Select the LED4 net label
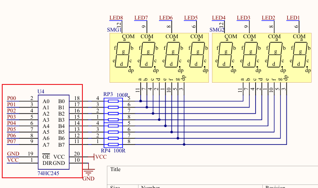Viewport: 318px width, 188px height. coord(219,18)
